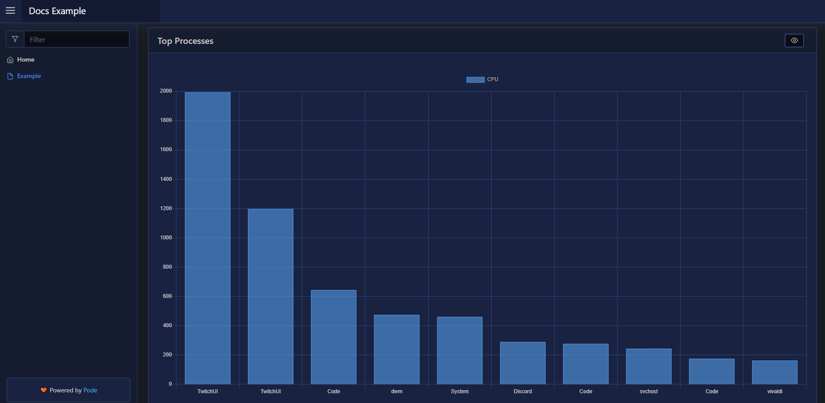The height and width of the screenshot is (403, 825).
Task: Focus the Filter search field
Action: [77, 39]
